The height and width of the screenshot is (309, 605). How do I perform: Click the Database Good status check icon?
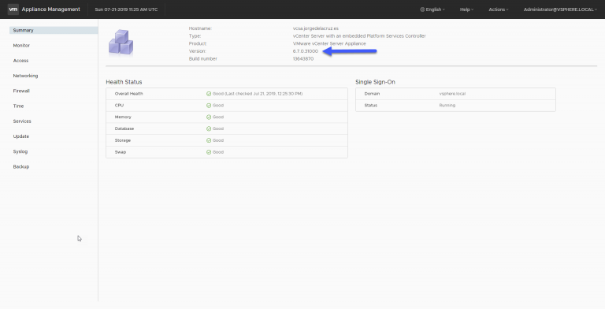pyautogui.click(x=209, y=128)
